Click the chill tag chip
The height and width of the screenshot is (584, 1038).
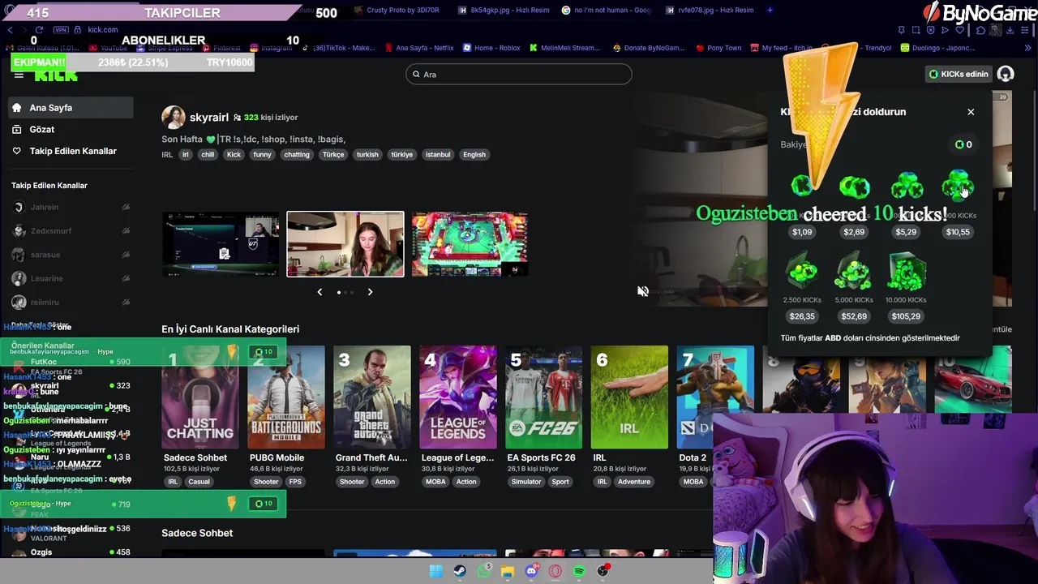(x=208, y=154)
